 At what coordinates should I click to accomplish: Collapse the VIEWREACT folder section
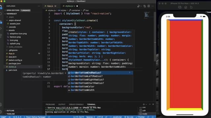(23, 14)
